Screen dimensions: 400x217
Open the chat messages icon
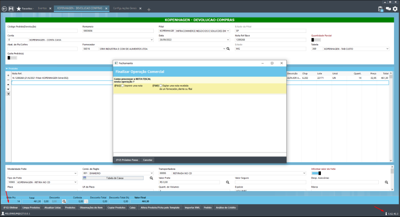(x=388, y=9)
